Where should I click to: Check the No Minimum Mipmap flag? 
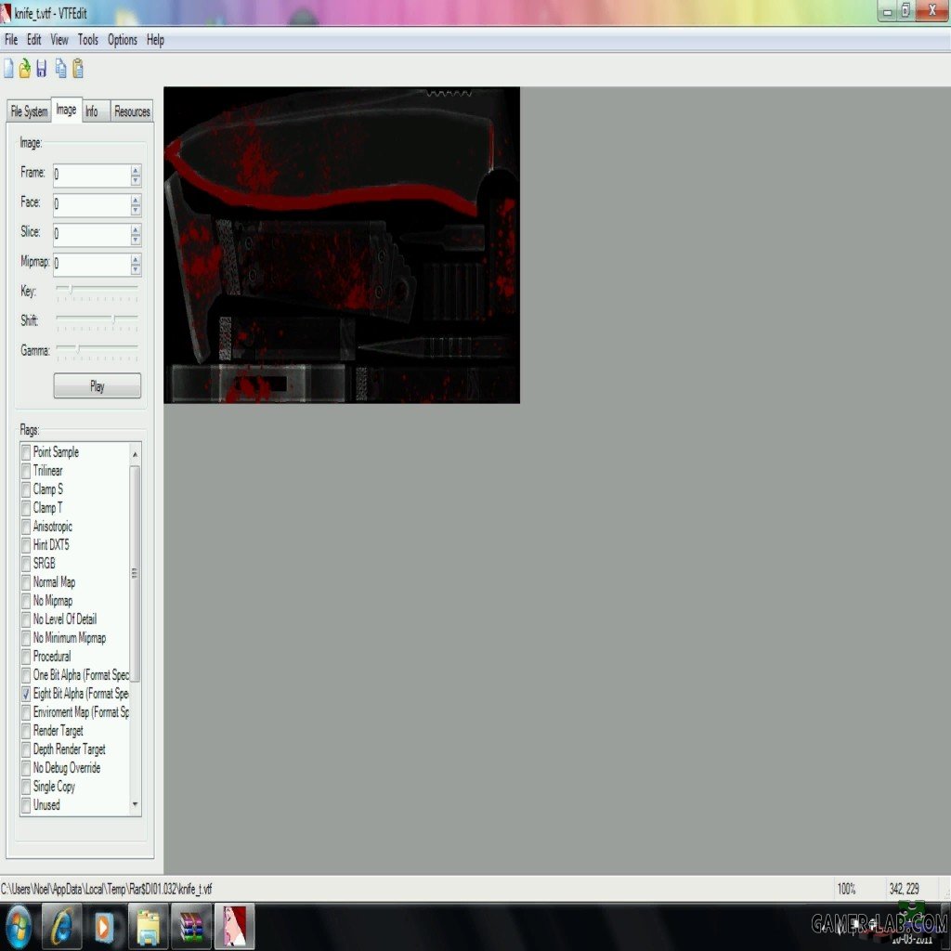pos(26,638)
